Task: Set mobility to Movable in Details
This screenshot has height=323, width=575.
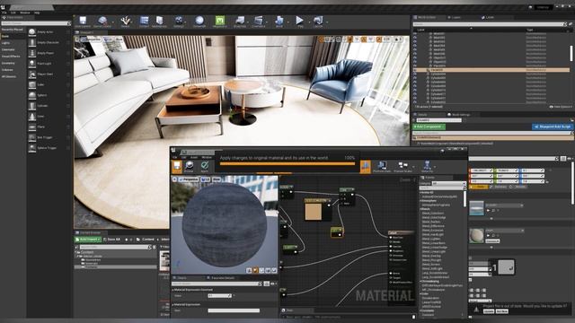Action: click(519, 187)
